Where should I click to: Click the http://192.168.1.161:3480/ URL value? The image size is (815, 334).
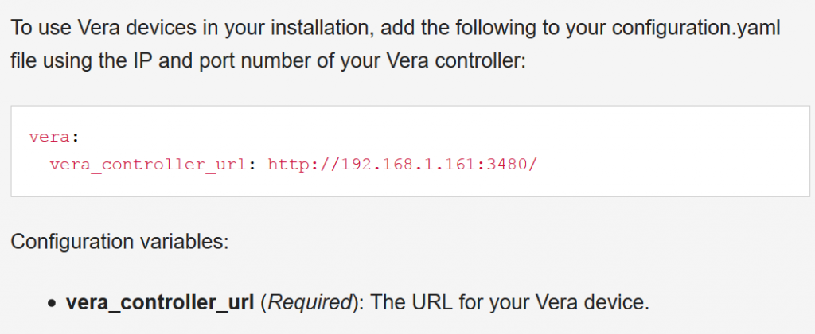point(402,165)
